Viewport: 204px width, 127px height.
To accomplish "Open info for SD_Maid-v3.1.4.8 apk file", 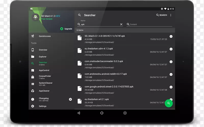I will click(171, 37).
